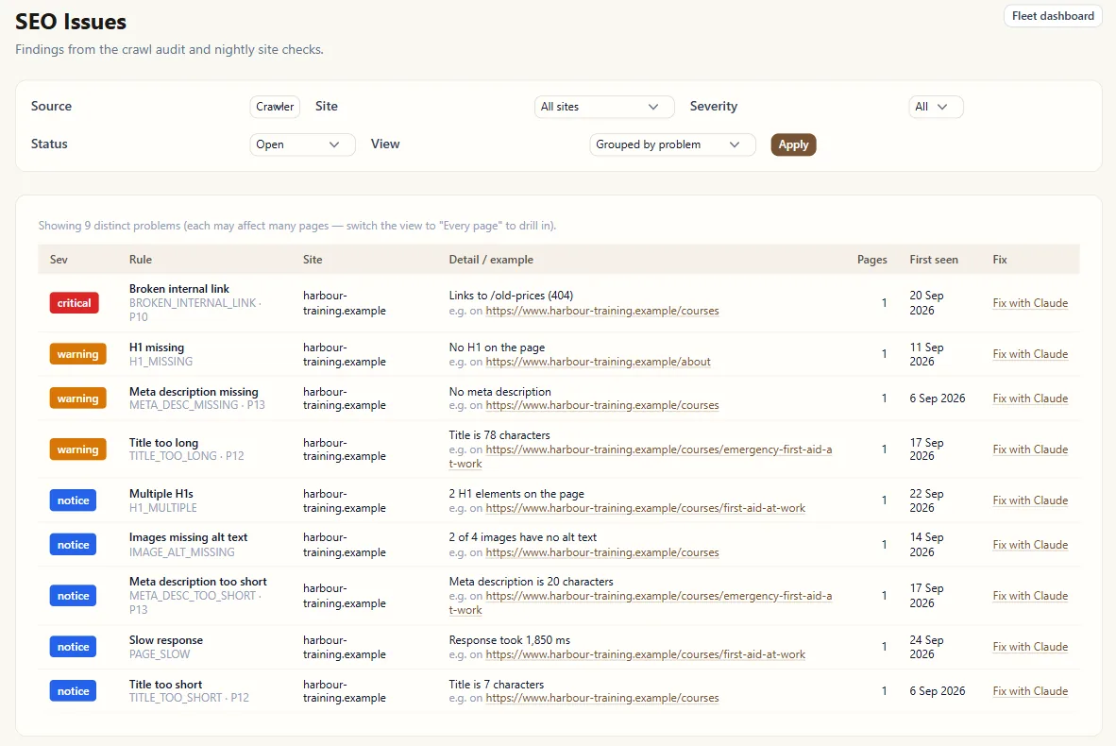
Task: Fix with Claude for Images missing alt text
Action: point(1030,545)
